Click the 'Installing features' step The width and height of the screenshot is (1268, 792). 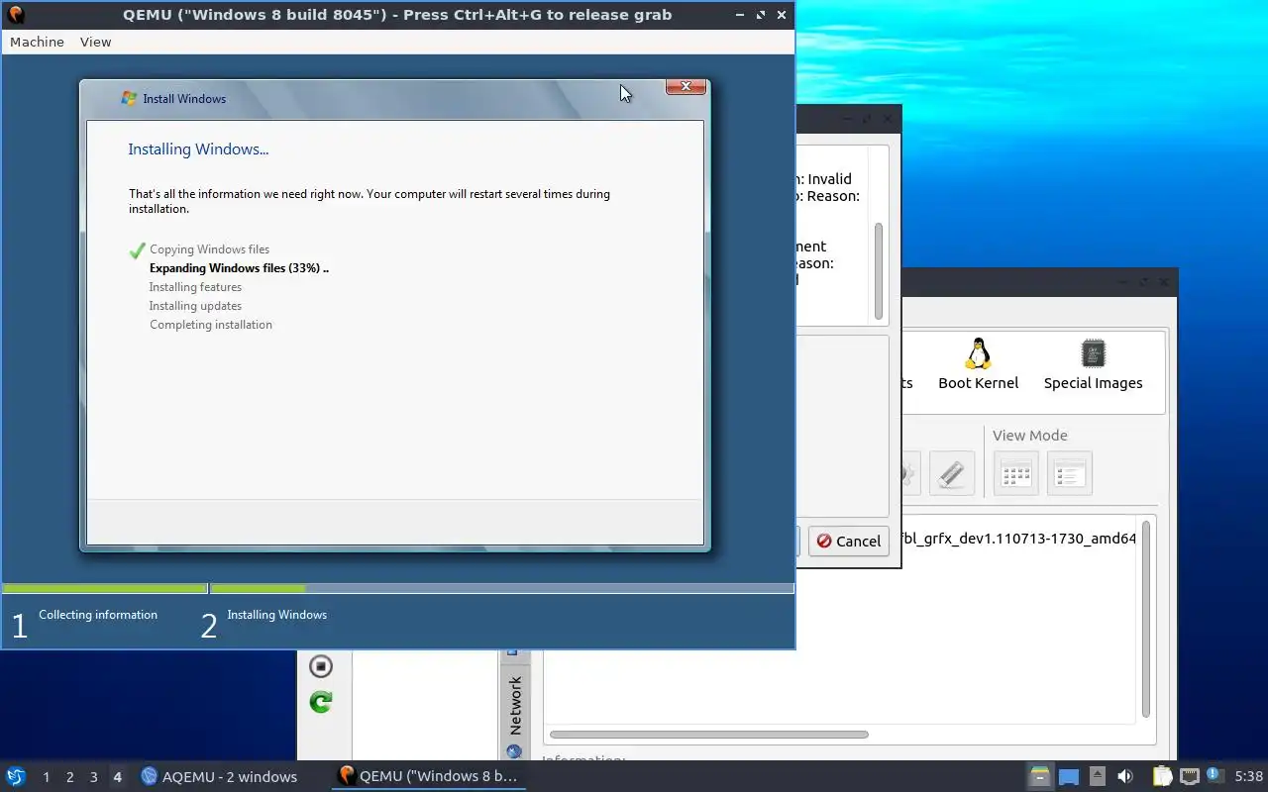195,287
